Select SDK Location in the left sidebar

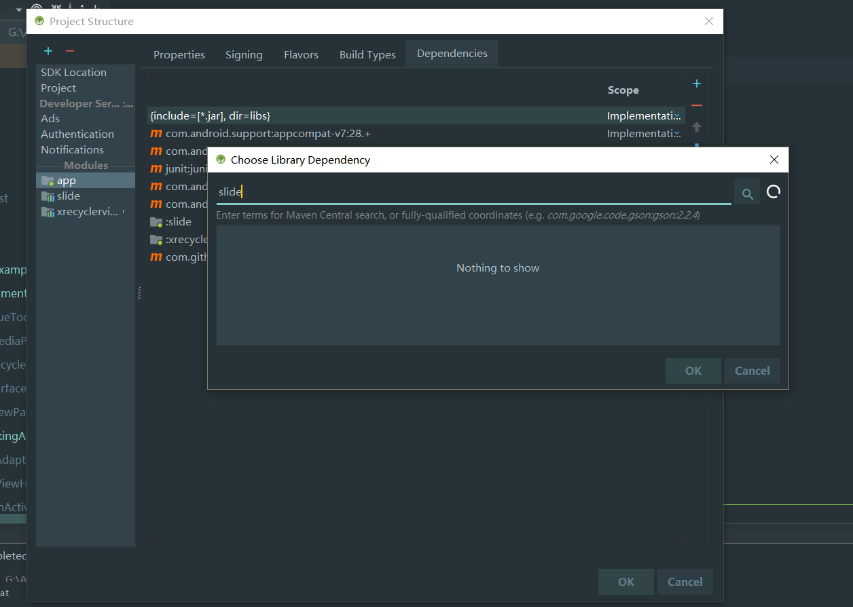click(73, 72)
